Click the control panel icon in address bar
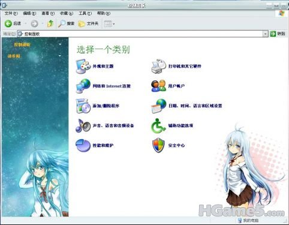Image resolution: width=289 pixels, height=225 pixels. 20,34
